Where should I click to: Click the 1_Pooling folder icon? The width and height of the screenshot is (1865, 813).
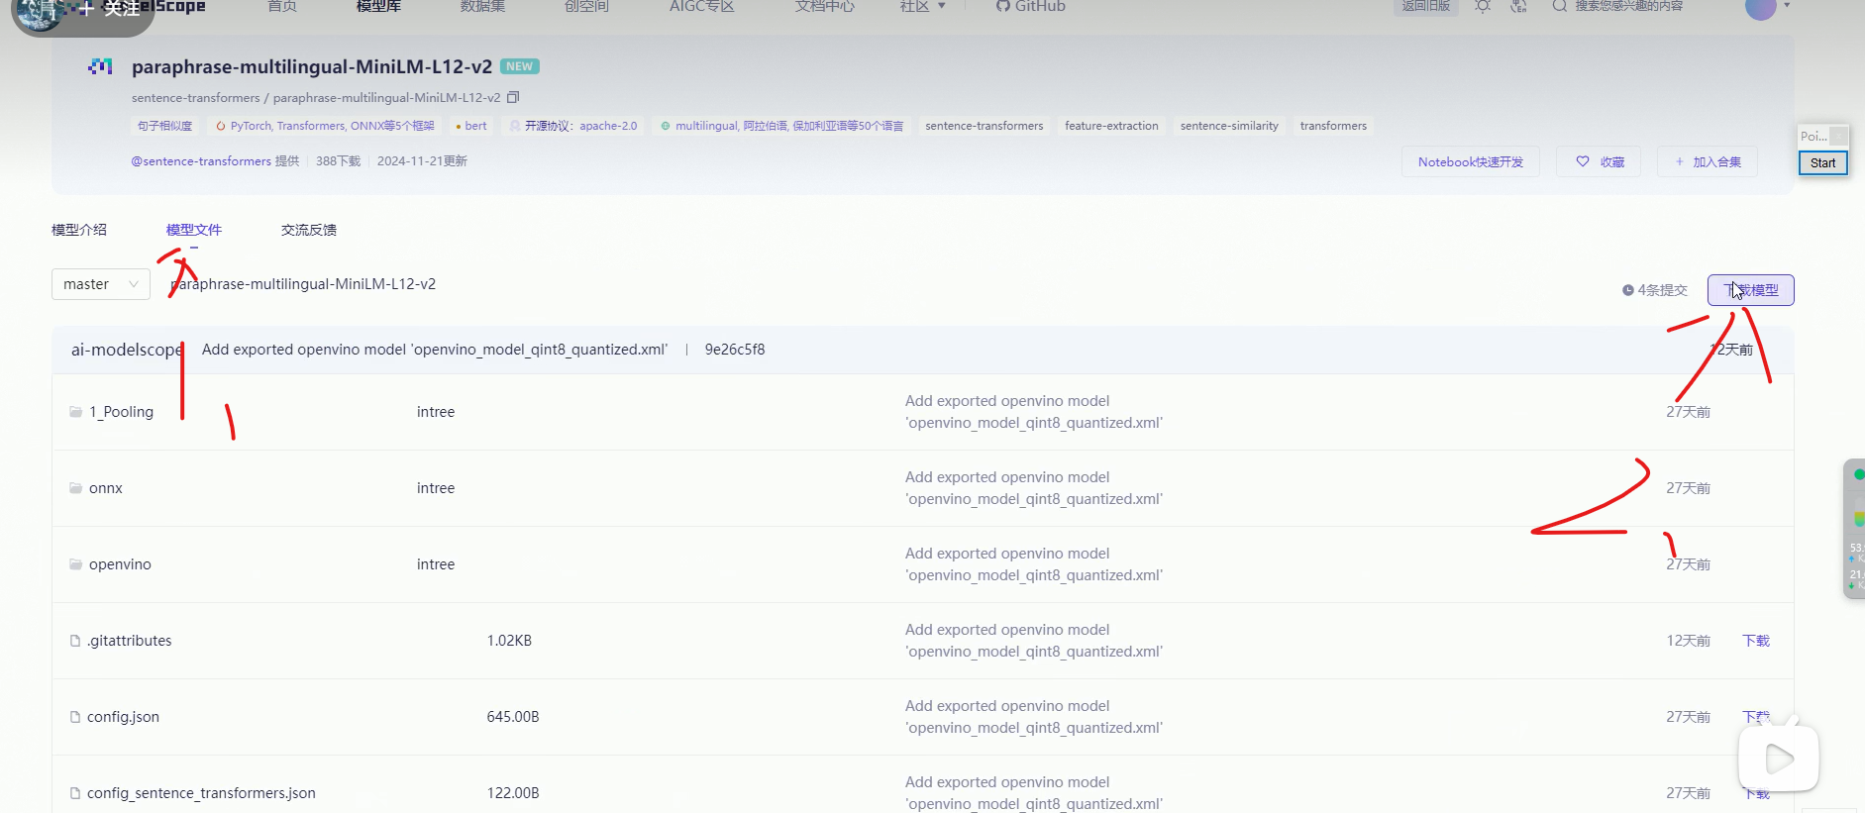[75, 411]
